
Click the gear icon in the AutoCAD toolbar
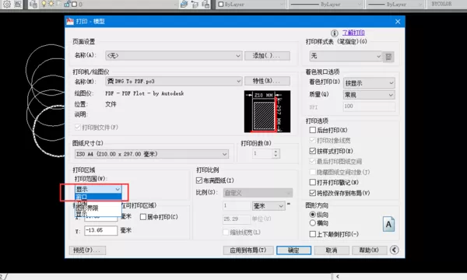click(x=6, y=4)
